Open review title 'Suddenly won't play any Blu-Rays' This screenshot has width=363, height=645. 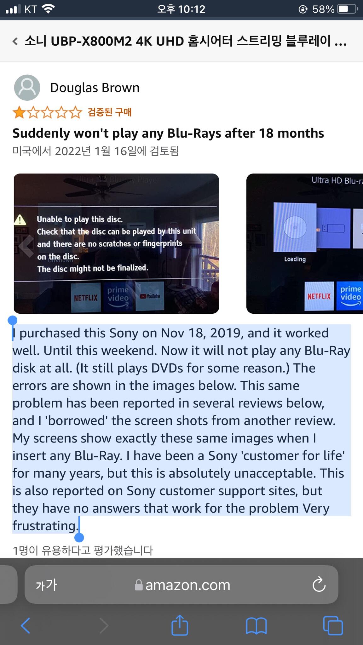tap(168, 133)
